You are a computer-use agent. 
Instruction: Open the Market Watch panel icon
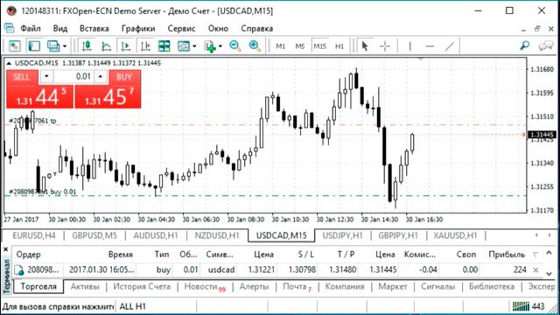coord(34,45)
